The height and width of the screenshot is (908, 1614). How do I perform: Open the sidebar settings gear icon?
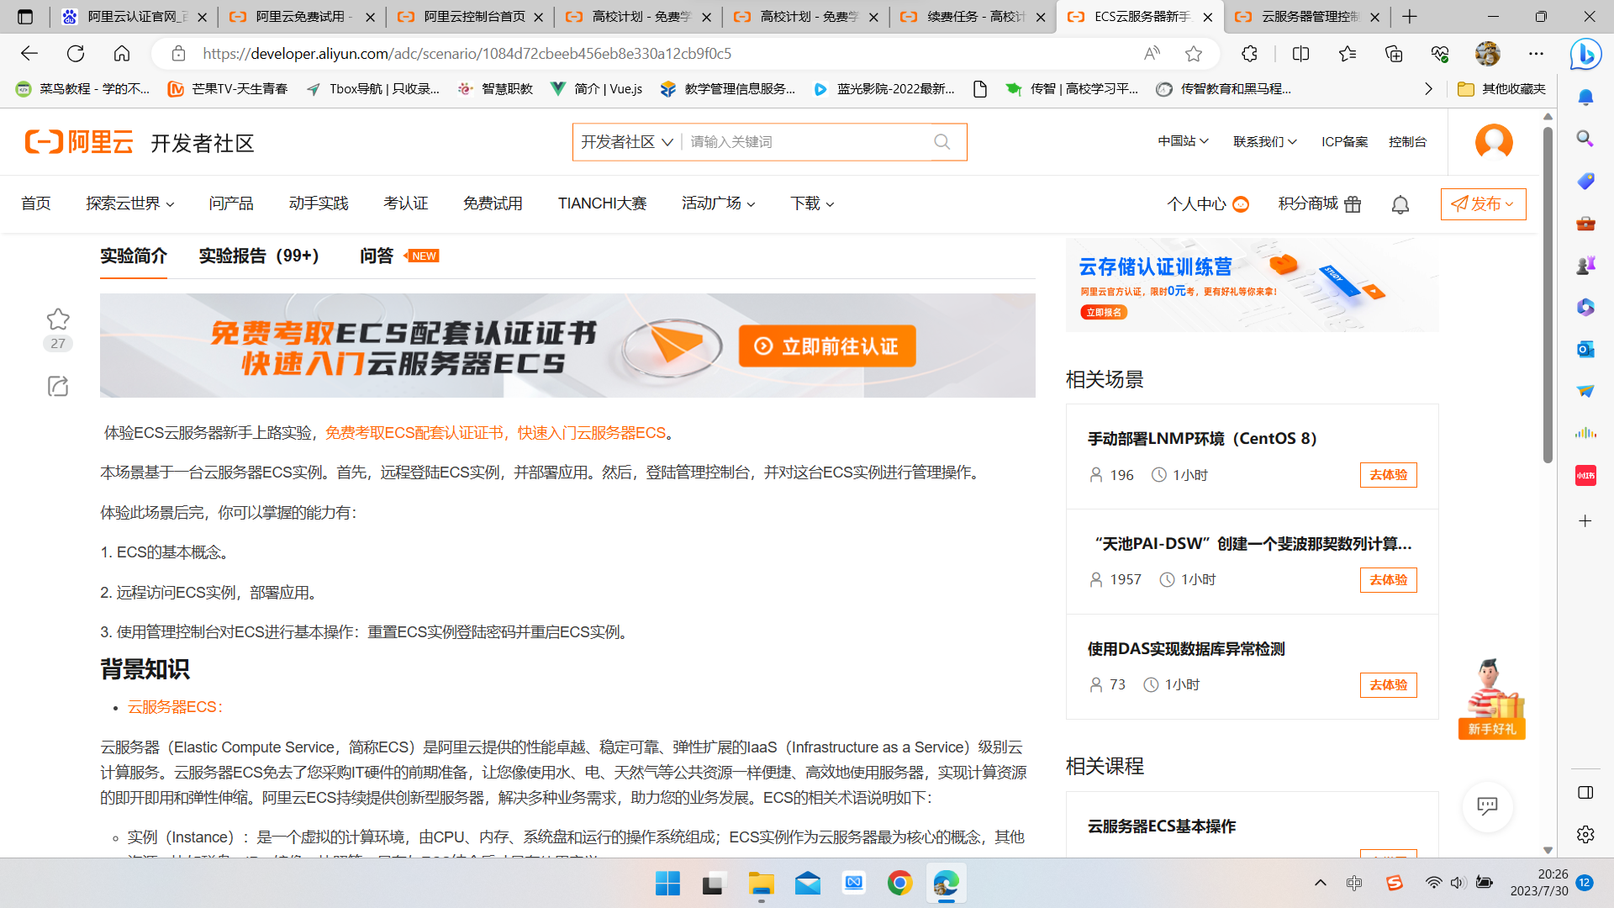1585,834
